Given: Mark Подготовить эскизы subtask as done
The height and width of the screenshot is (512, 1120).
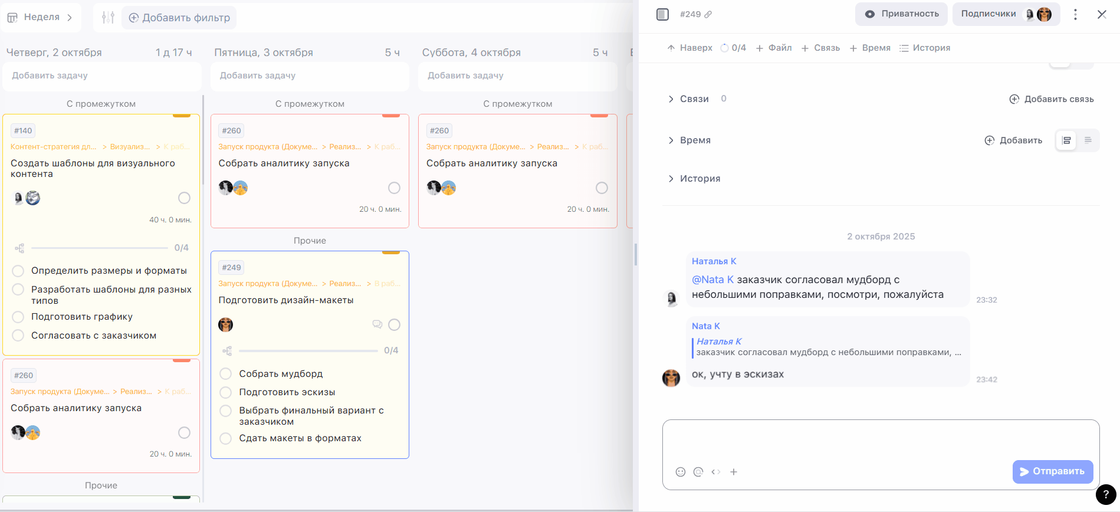Looking at the screenshot, I should (225, 392).
